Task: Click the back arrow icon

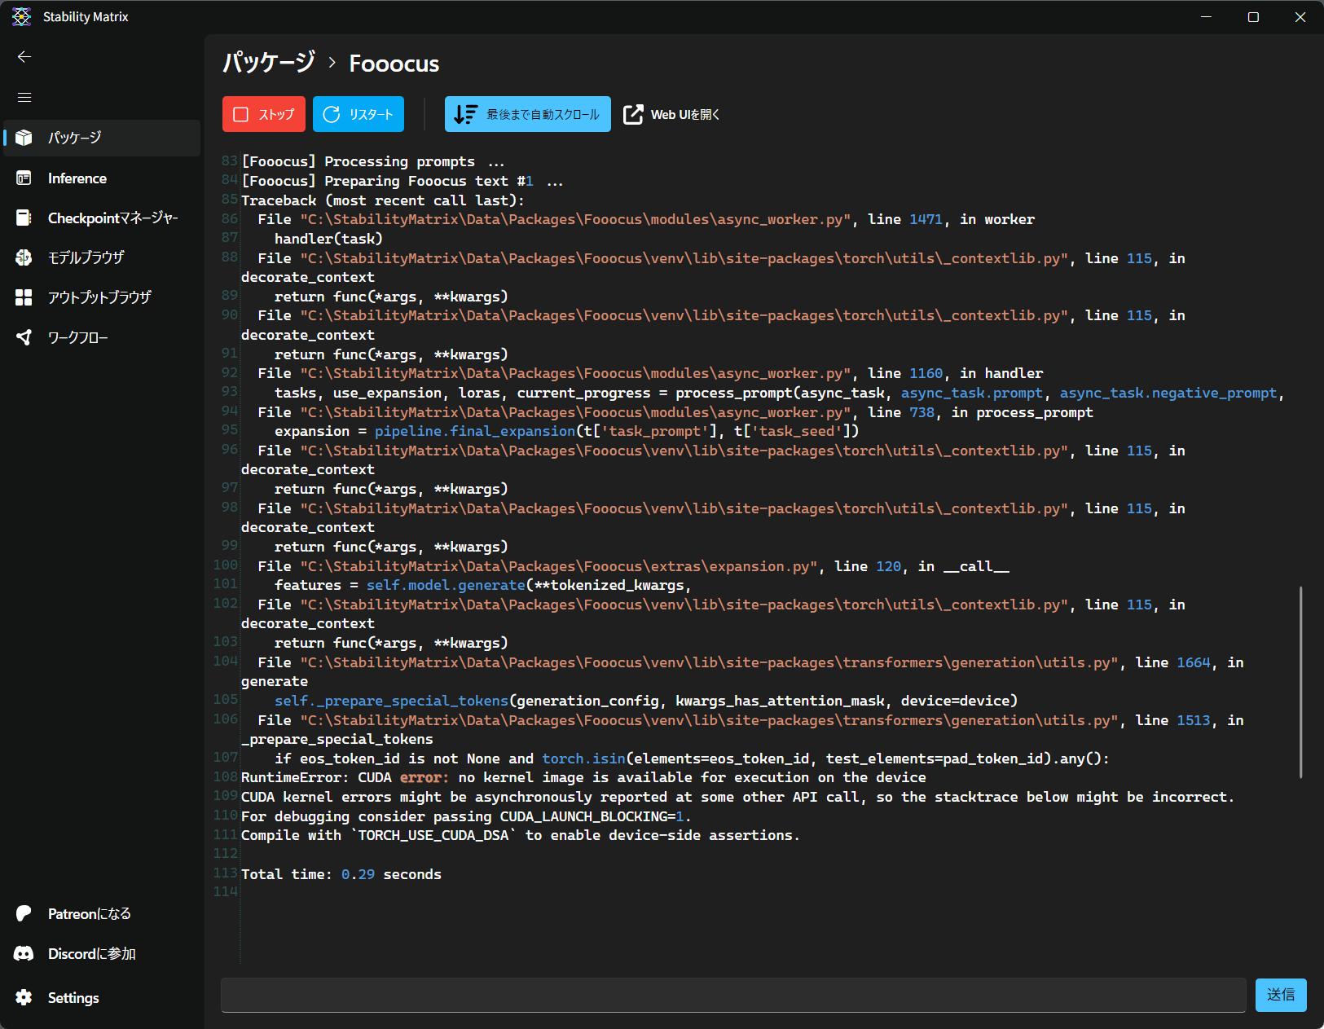Action: (x=24, y=57)
